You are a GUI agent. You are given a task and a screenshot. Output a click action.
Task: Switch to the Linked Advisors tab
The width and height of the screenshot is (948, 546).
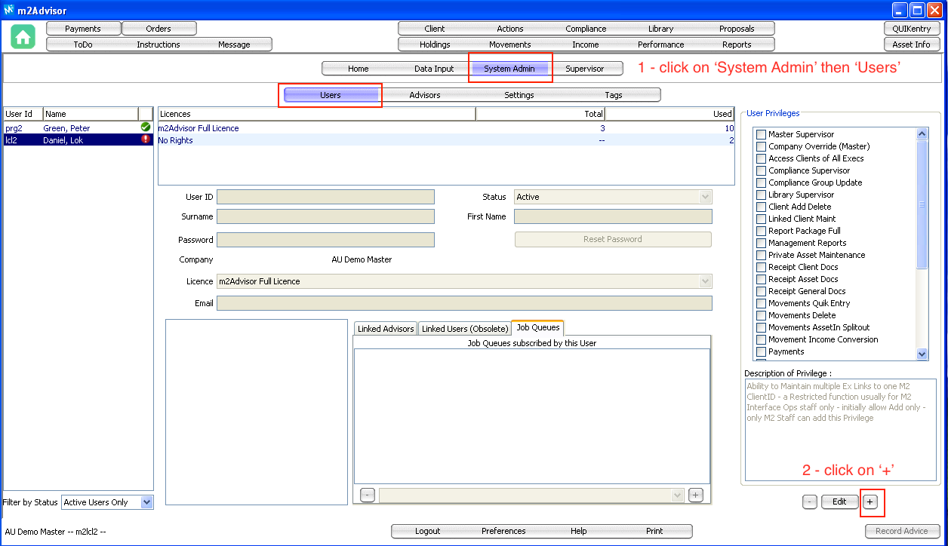pyautogui.click(x=386, y=329)
